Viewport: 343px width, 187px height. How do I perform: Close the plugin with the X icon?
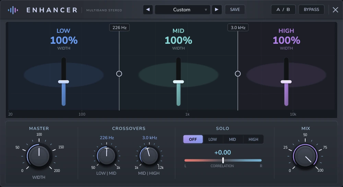(335, 10)
